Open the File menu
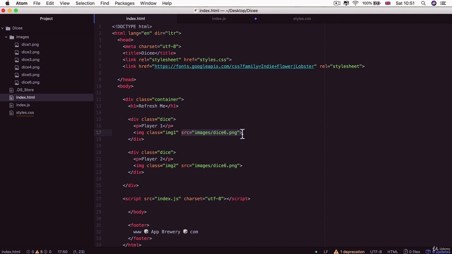 pyautogui.click(x=37, y=3)
